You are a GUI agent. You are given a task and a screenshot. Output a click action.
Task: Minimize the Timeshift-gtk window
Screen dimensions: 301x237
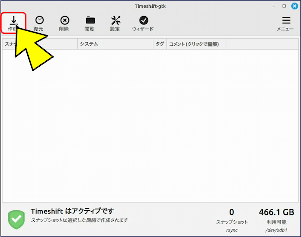pos(273,6)
